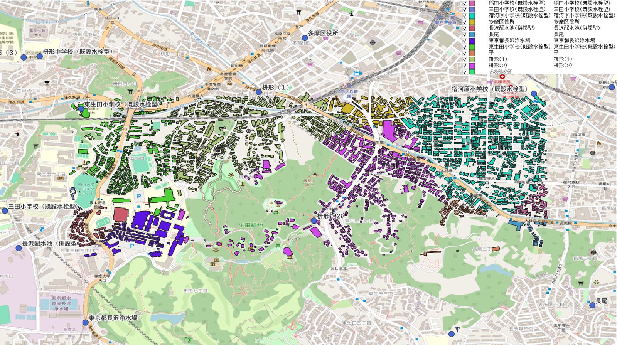
Task: Click the 枡形中学校（既設水栓型） map label
Action: [x=77, y=52]
